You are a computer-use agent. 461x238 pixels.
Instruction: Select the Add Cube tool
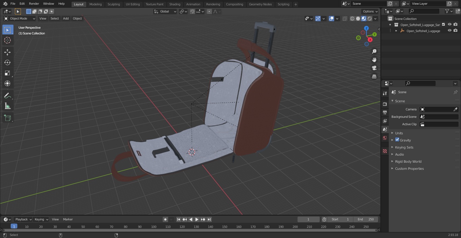pos(7,118)
